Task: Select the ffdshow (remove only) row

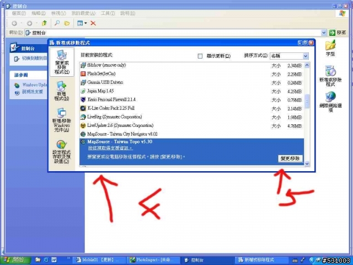Action: click(191, 65)
